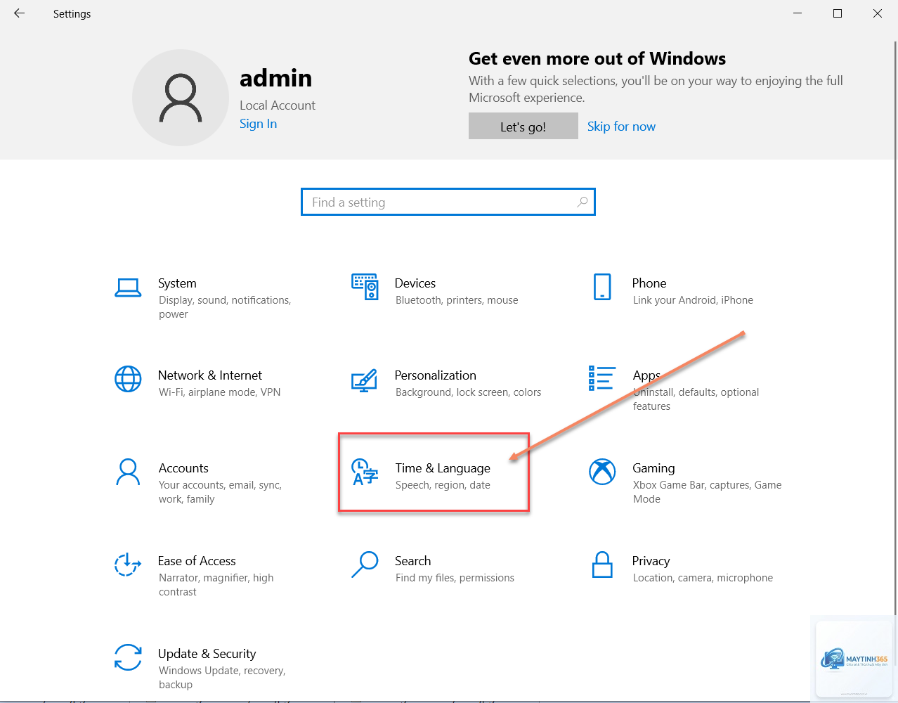The image size is (898, 703).
Task: Click the back arrow in title bar
Action: pos(19,13)
